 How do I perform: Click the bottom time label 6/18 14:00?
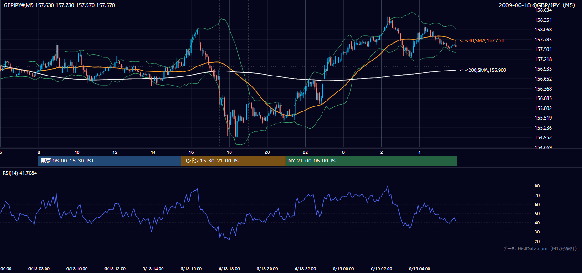click(x=153, y=269)
